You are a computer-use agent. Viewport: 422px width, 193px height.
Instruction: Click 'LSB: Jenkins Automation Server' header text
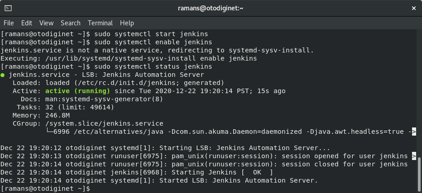(x=143, y=75)
